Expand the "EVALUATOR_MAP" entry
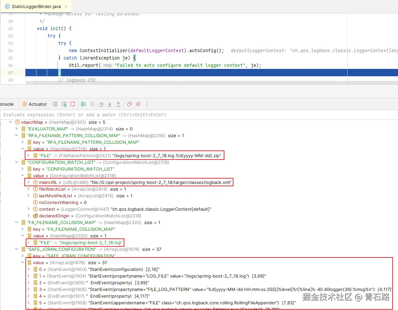This screenshot has height=310, width=398. (x=16, y=129)
